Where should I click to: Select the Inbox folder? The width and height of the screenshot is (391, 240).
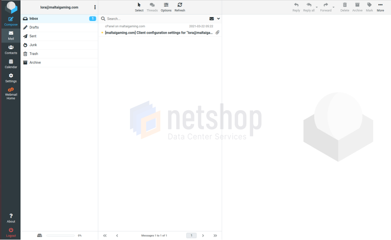(59, 19)
